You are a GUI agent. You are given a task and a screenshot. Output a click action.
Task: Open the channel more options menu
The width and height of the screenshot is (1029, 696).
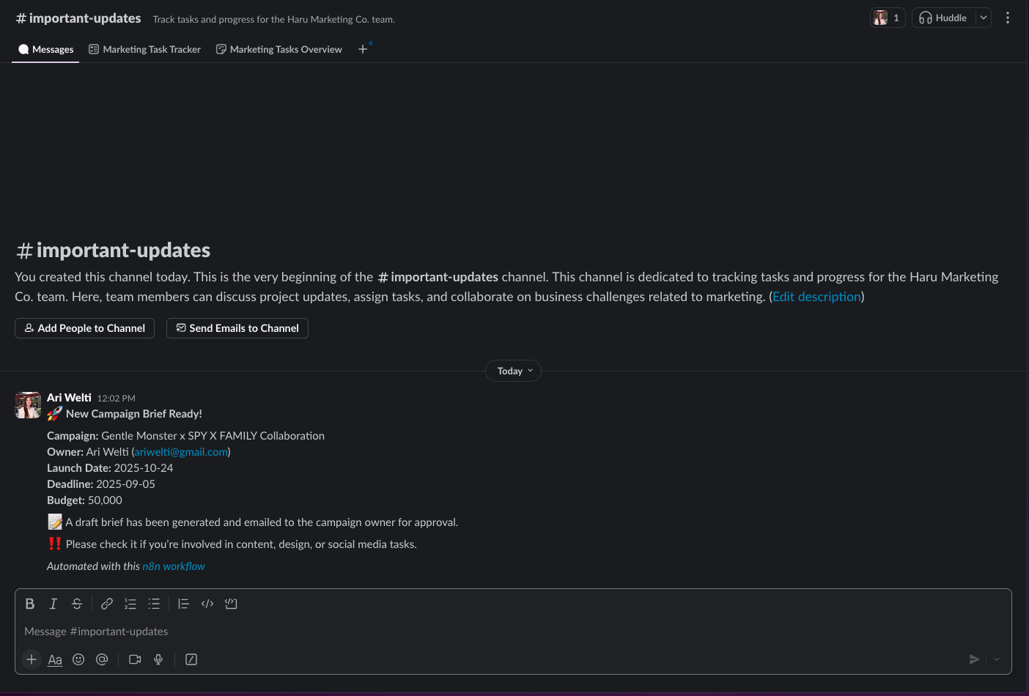pos(1008,18)
